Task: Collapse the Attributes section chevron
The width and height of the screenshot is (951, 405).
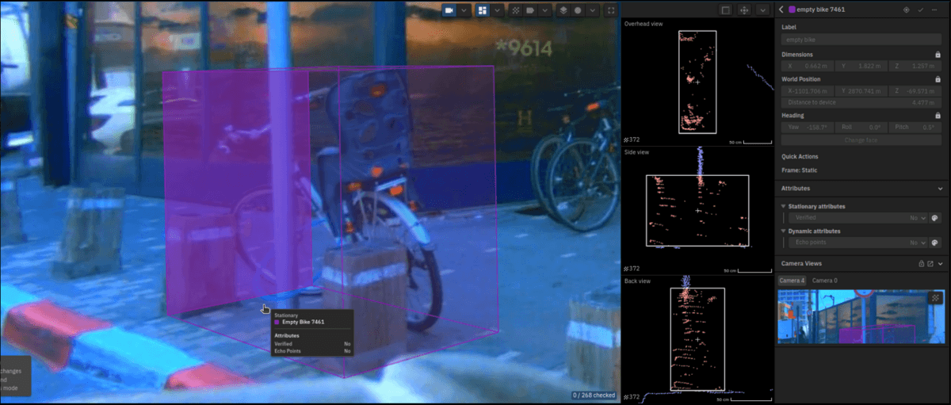Action: click(x=940, y=189)
